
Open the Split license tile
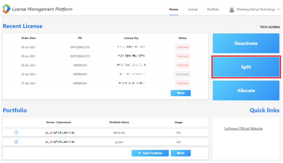click(x=246, y=67)
